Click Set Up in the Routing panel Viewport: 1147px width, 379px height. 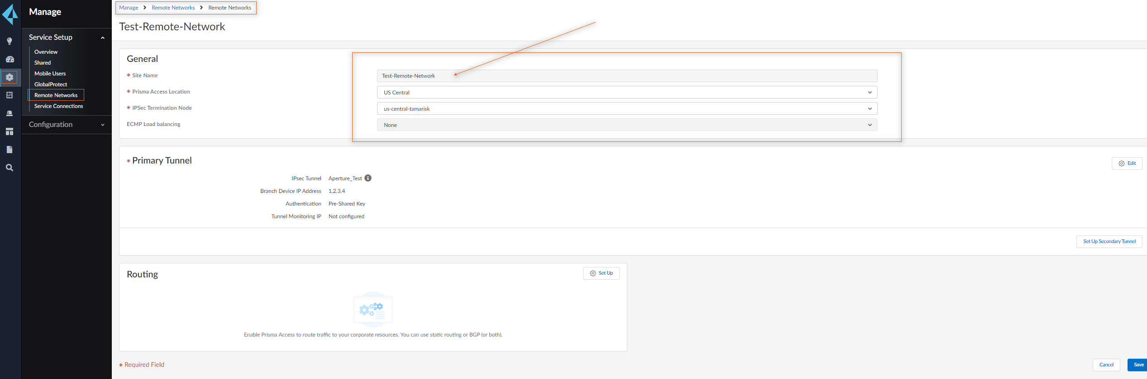601,273
